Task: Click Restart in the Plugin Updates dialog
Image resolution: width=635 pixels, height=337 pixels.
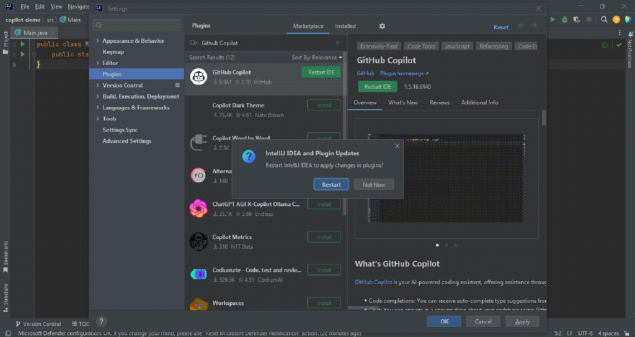Action: [331, 184]
